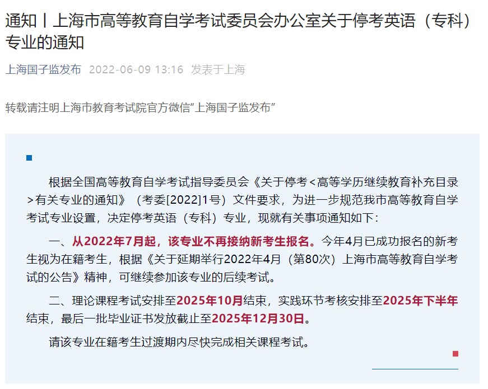Click 该专业不再接纳新考生报名 bold red text
Viewport: 488px width, 389px height.
(239, 241)
